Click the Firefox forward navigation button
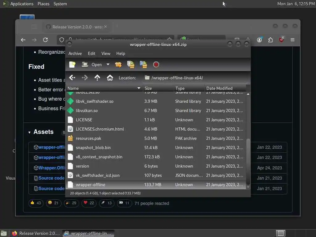316x237 pixels. [x=34, y=40]
